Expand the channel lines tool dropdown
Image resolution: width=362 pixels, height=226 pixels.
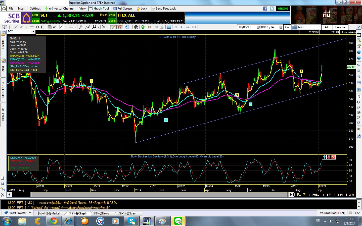click(66, 27)
